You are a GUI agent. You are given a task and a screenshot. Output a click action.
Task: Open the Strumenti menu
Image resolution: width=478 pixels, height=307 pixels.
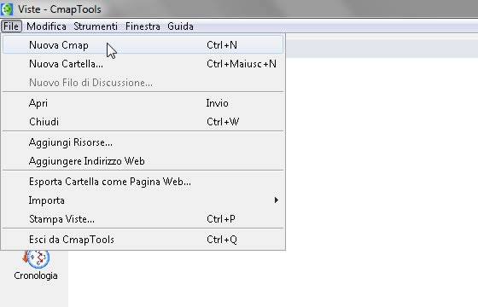(x=96, y=26)
